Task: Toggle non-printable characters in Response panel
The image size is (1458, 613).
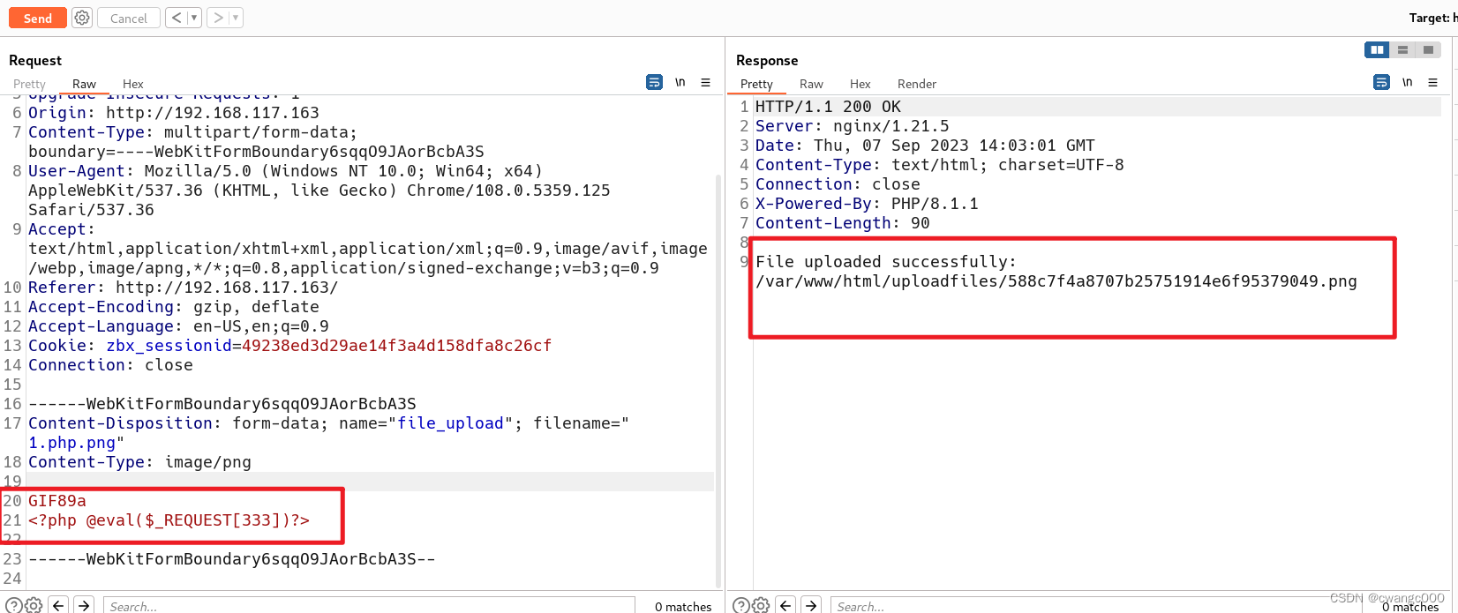Action: point(1408,82)
